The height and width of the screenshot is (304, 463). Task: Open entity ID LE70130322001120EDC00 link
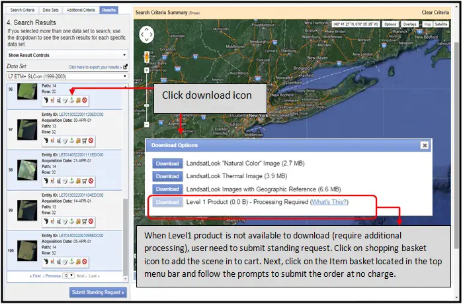pyautogui.click(x=81, y=115)
